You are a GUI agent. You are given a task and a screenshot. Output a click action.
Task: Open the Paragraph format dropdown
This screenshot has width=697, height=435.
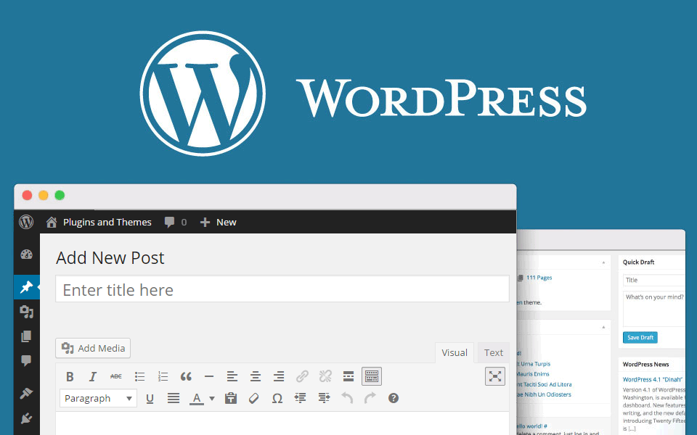pyautogui.click(x=98, y=398)
